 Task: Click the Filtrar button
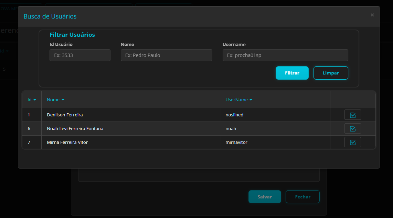(292, 73)
